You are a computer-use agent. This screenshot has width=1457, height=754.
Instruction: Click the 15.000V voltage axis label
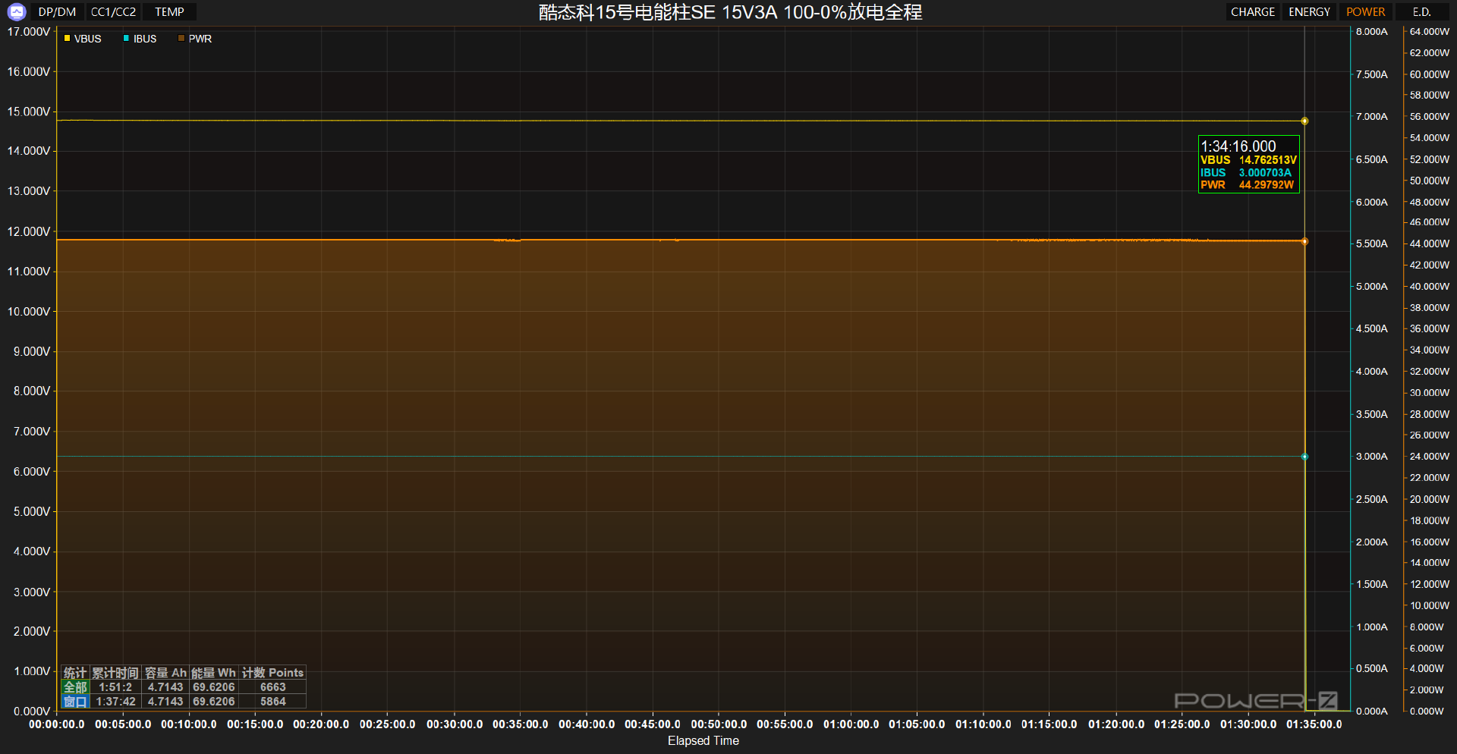[x=29, y=112]
